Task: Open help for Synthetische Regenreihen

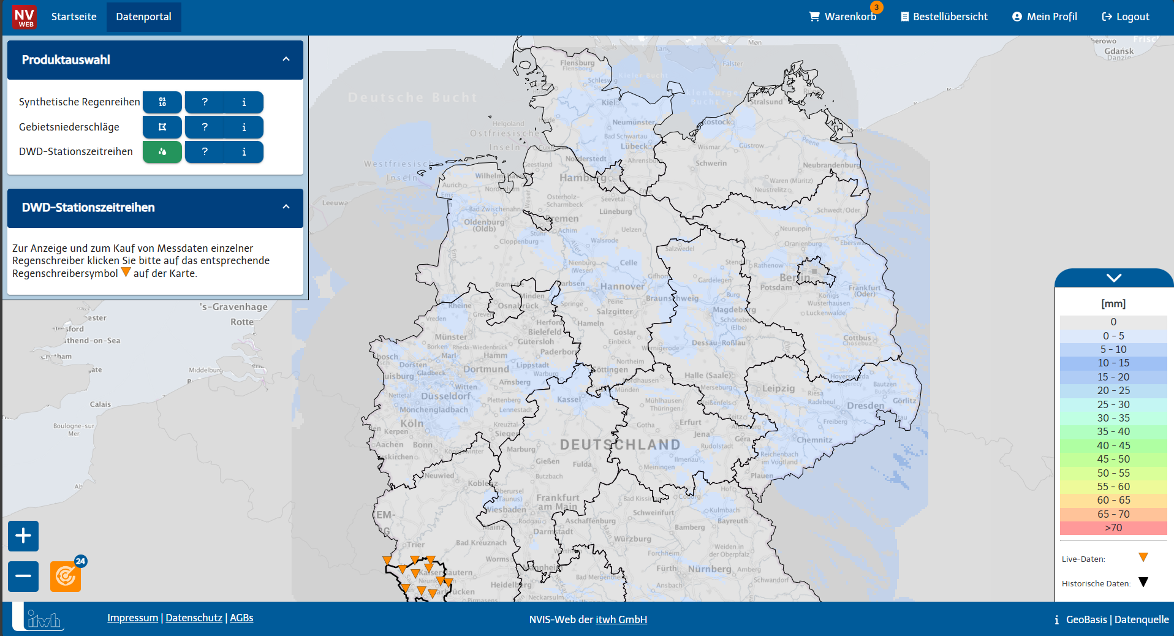Action: pyautogui.click(x=204, y=102)
